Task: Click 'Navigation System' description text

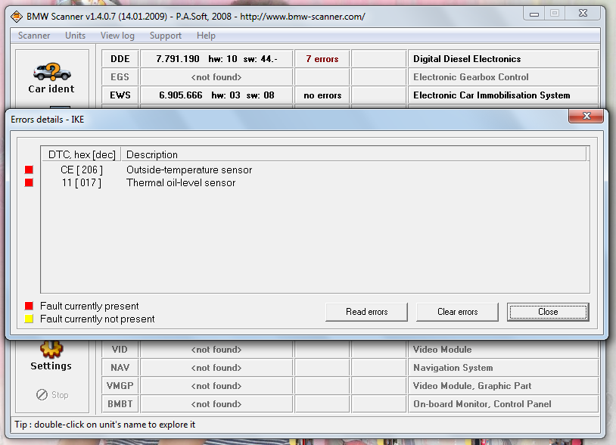Action: [x=453, y=368]
